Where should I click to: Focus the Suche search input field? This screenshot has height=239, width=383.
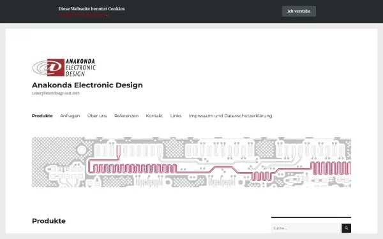pos(306,228)
